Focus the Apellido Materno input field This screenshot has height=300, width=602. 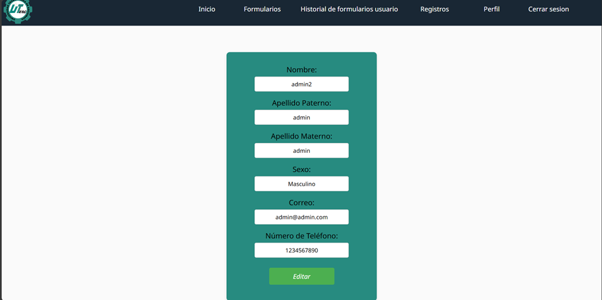pos(301,151)
